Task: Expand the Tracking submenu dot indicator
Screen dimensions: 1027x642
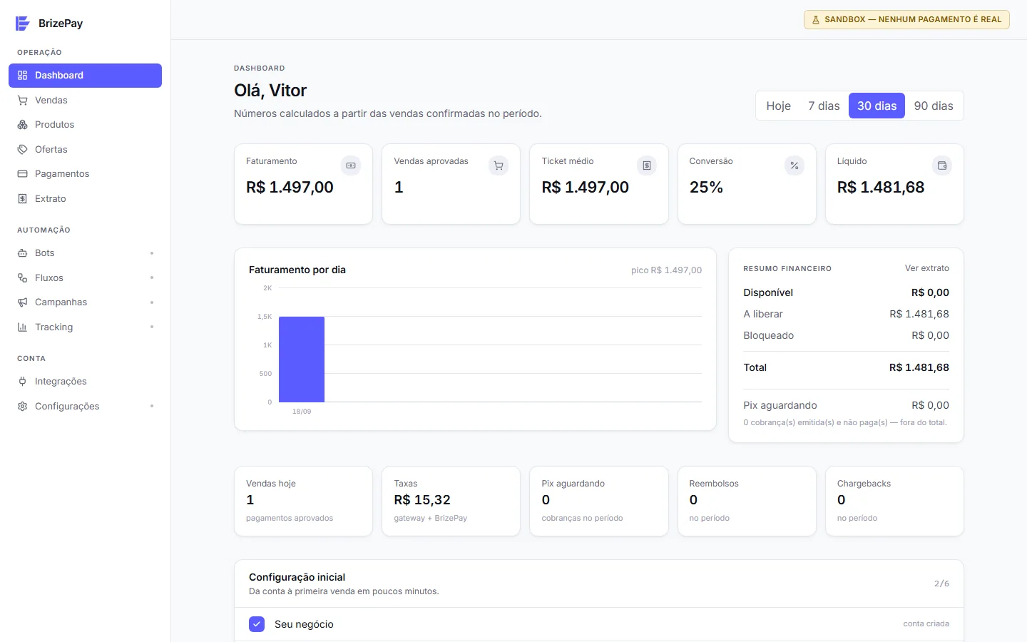Action: click(152, 327)
